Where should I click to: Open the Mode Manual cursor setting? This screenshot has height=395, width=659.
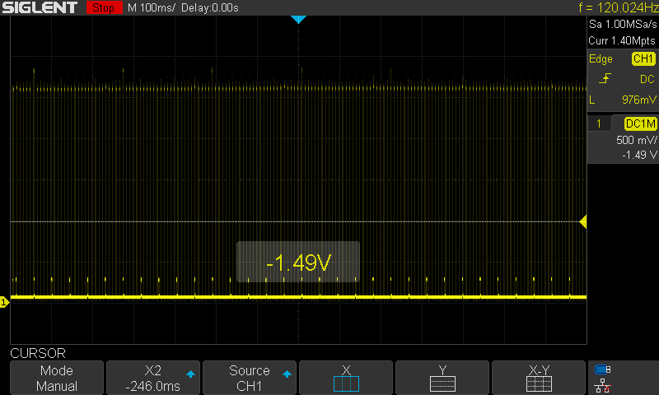(x=57, y=378)
